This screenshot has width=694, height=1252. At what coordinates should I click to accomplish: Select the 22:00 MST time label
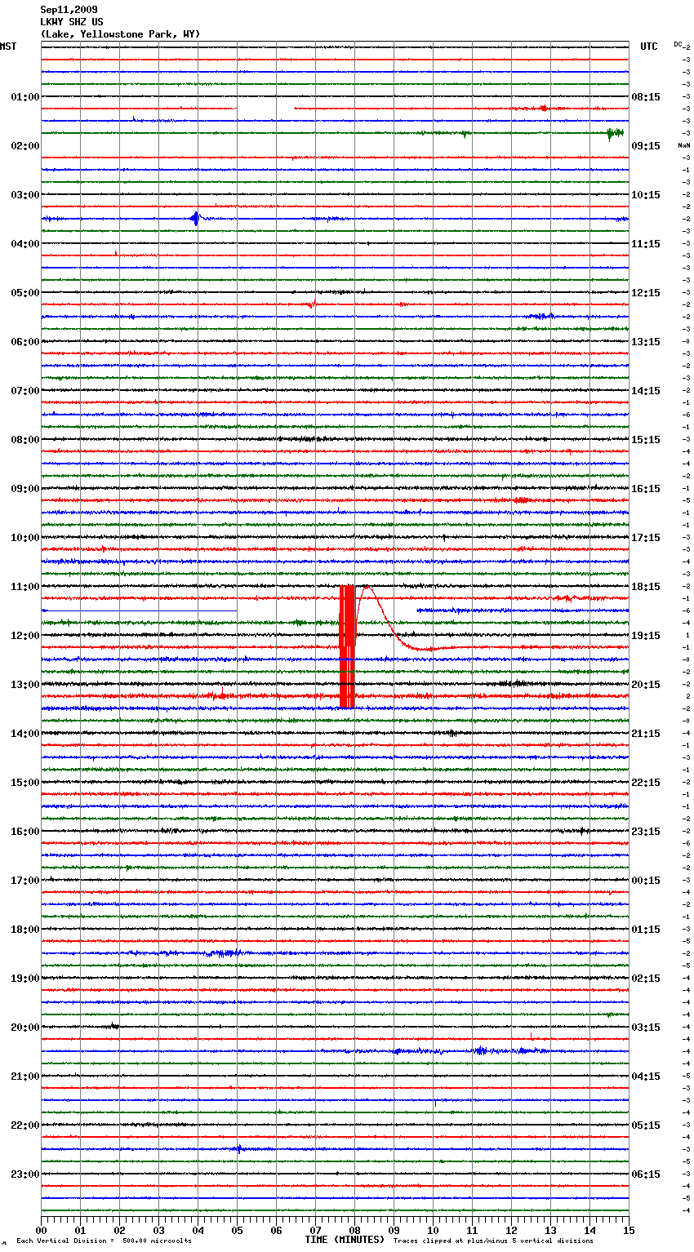tap(25, 1125)
